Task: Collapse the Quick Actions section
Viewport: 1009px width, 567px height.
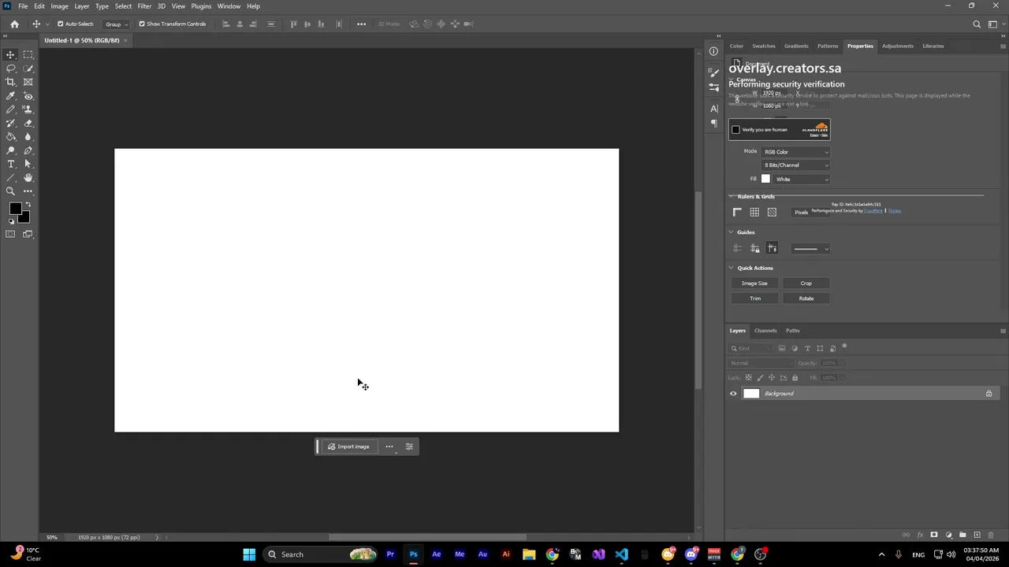Action: click(731, 268)
